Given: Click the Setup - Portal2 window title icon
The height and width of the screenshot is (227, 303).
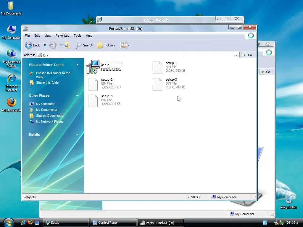Looking at the screenshot, I should [99, 20].
